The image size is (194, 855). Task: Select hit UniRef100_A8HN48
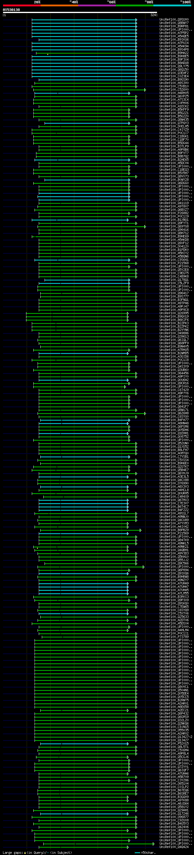point(174,423)
